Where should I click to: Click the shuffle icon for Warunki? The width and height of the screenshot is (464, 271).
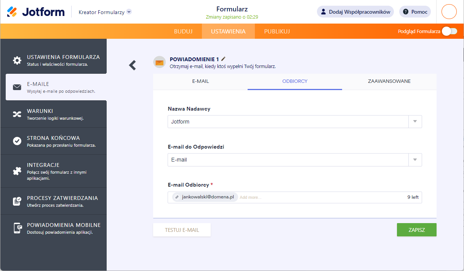(17, 114)
